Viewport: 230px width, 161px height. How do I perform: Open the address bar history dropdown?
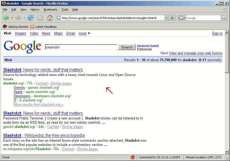pos(167,18)
